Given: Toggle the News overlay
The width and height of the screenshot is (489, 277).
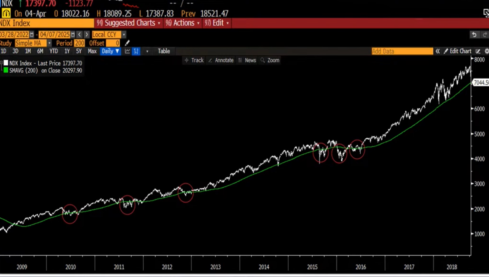Looking at the screenshot, I should [247, 60].
